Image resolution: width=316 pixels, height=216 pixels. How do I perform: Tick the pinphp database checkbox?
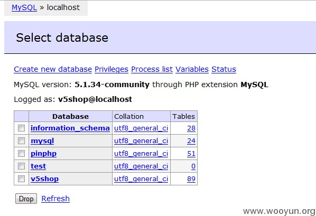(21, 154)
